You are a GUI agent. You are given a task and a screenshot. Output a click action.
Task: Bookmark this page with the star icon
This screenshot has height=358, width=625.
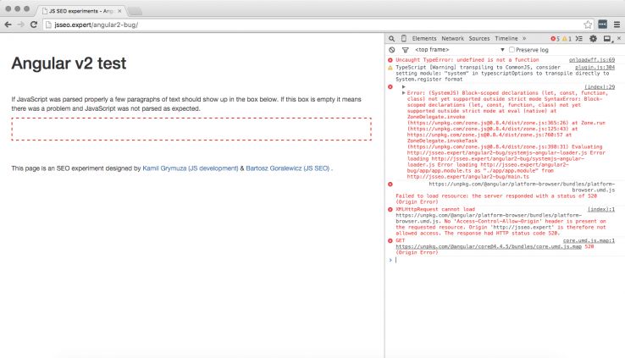coord(588,25)
